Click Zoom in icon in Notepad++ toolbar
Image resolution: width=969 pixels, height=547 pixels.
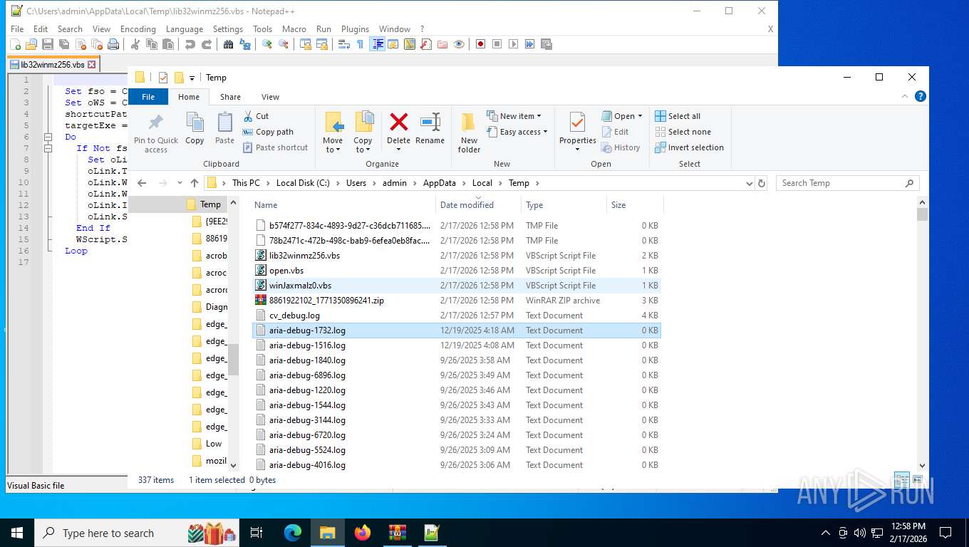[267, 44]
